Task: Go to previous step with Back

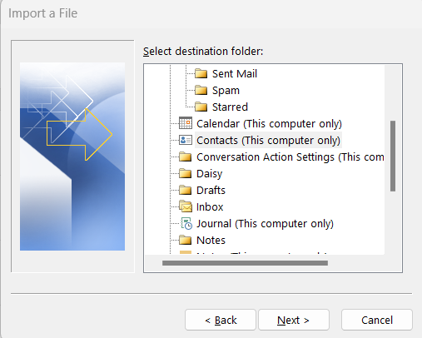Action: pyautogui.click(x=221, y=320)
